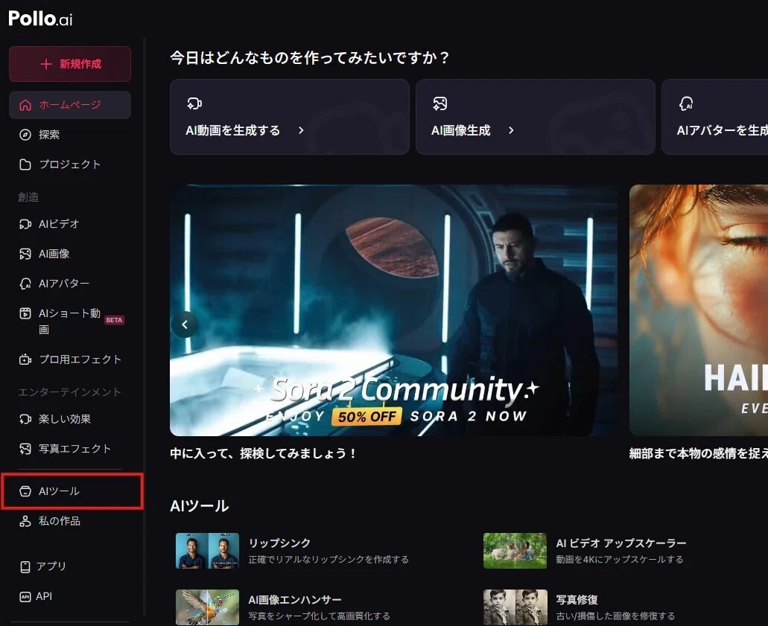The width and height of the screenshot is (768, 626).
Task: Click the BETA badge next to AIショート動画
Action: pyautogui.click(x=114, y=320)
